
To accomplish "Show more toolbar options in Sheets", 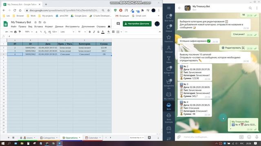I will pos(126,32).
